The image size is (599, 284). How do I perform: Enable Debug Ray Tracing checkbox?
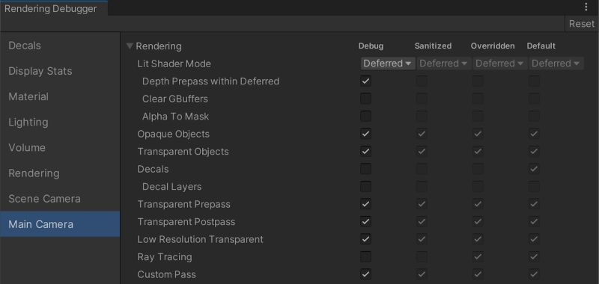pyautogui.click(x=365, y=256)
